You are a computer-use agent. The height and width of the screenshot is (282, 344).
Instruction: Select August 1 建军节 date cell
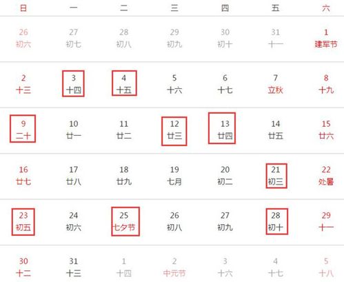(x=326, y=38)
